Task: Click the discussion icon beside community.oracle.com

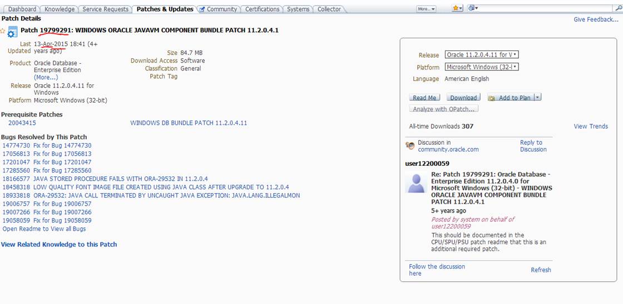Action: (x=410, y=146)
